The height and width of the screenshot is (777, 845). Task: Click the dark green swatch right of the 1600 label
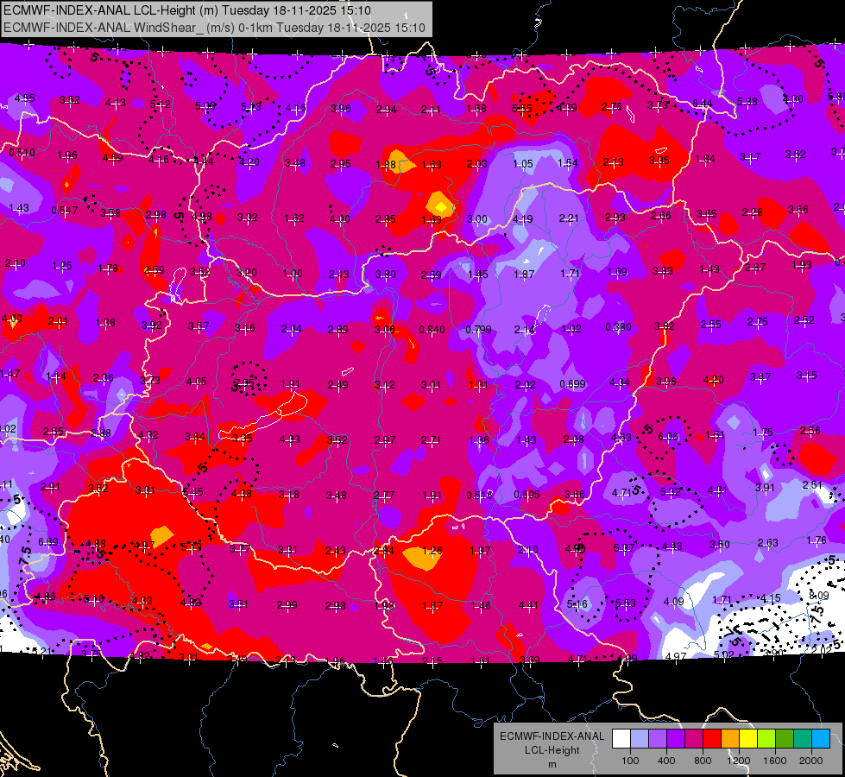click(x=785, y=739)
